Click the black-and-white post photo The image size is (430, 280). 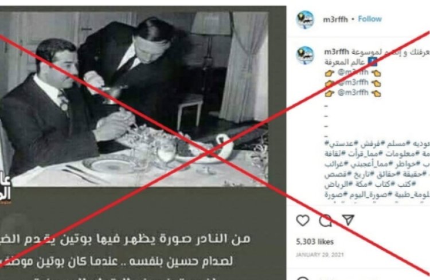click(x=134, y=99)
